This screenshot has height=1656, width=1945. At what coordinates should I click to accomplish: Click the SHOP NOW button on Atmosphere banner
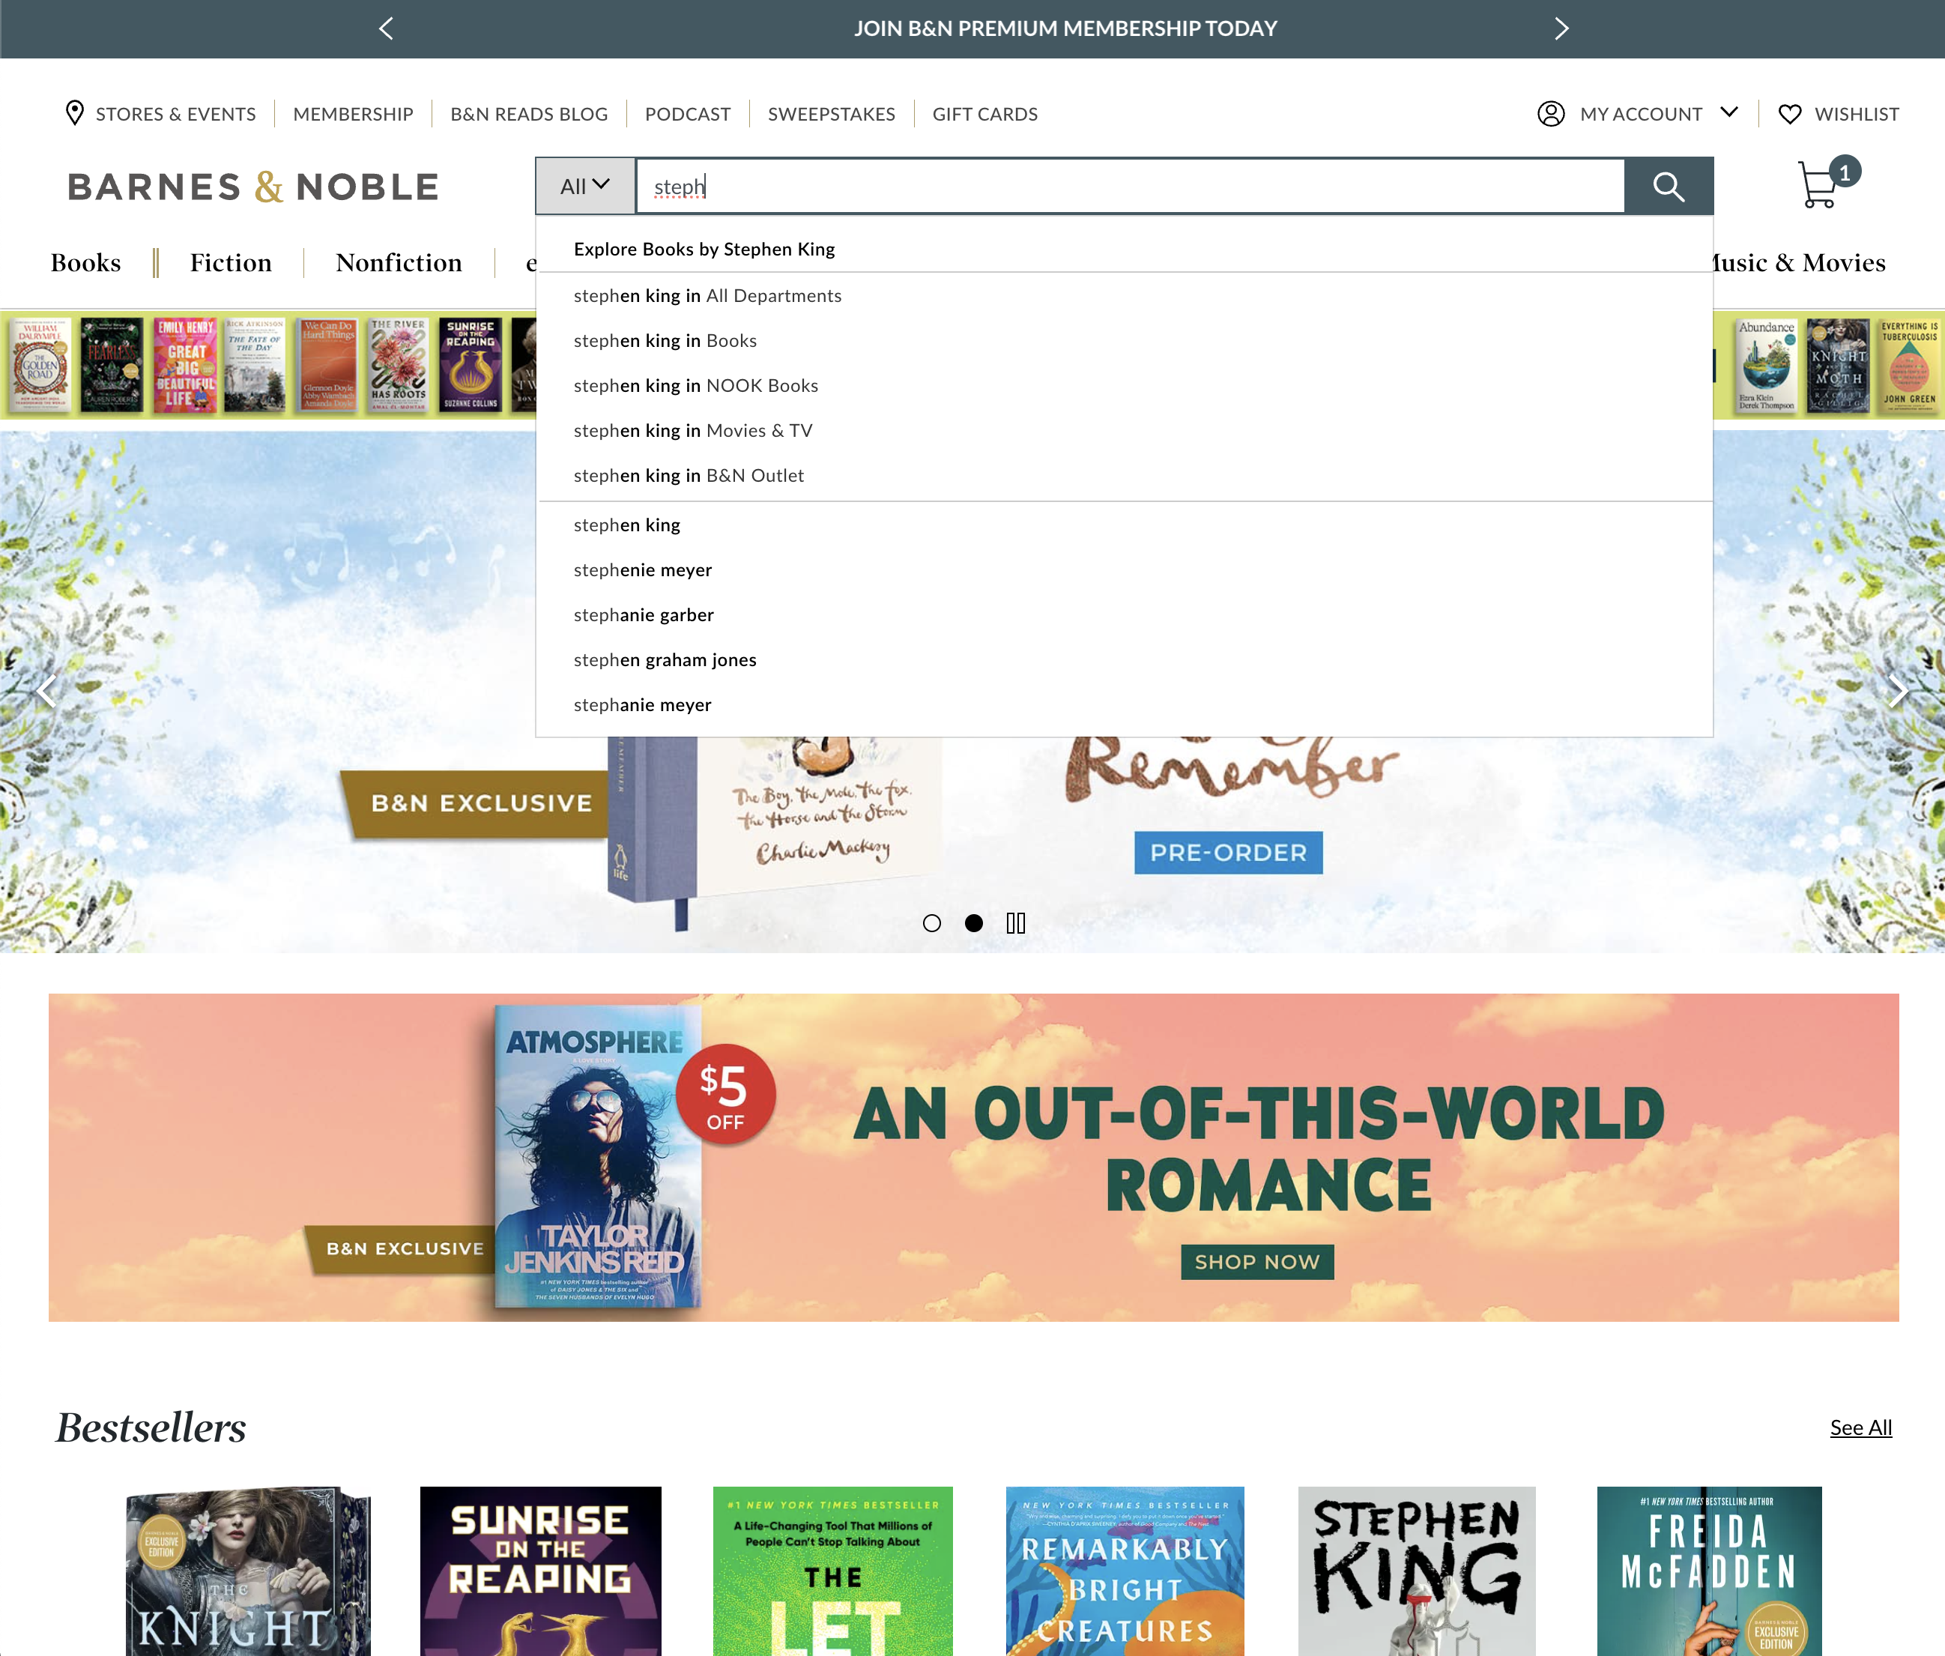pos(1257,1262)
